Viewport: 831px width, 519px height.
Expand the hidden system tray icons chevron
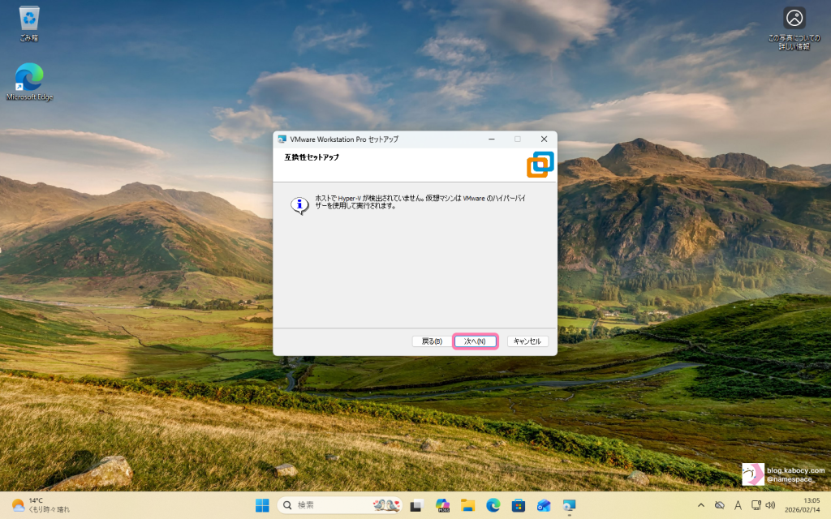coord(701,505)
